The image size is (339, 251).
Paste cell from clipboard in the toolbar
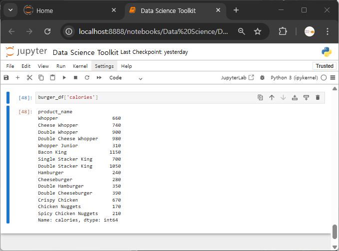[52, 77]
